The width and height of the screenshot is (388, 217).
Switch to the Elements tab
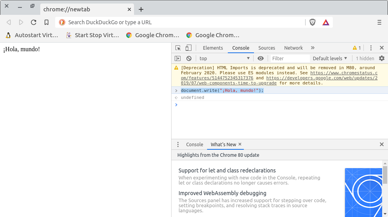click(213, 48)
